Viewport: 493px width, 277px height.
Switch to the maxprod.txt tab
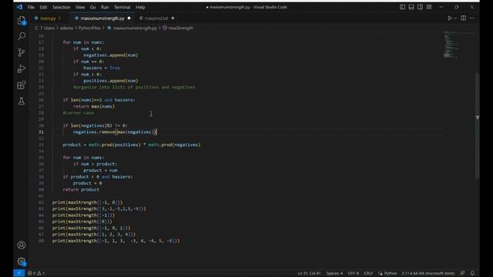pyautogui.click(x=156, y=18)
